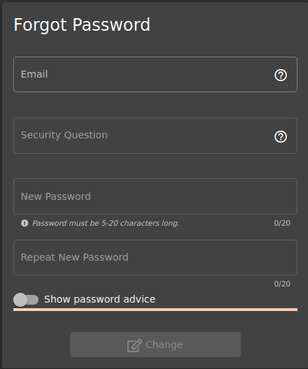Click the 'New Password' placeholder label
Screen dimensions: 308x369
[56, 196]
